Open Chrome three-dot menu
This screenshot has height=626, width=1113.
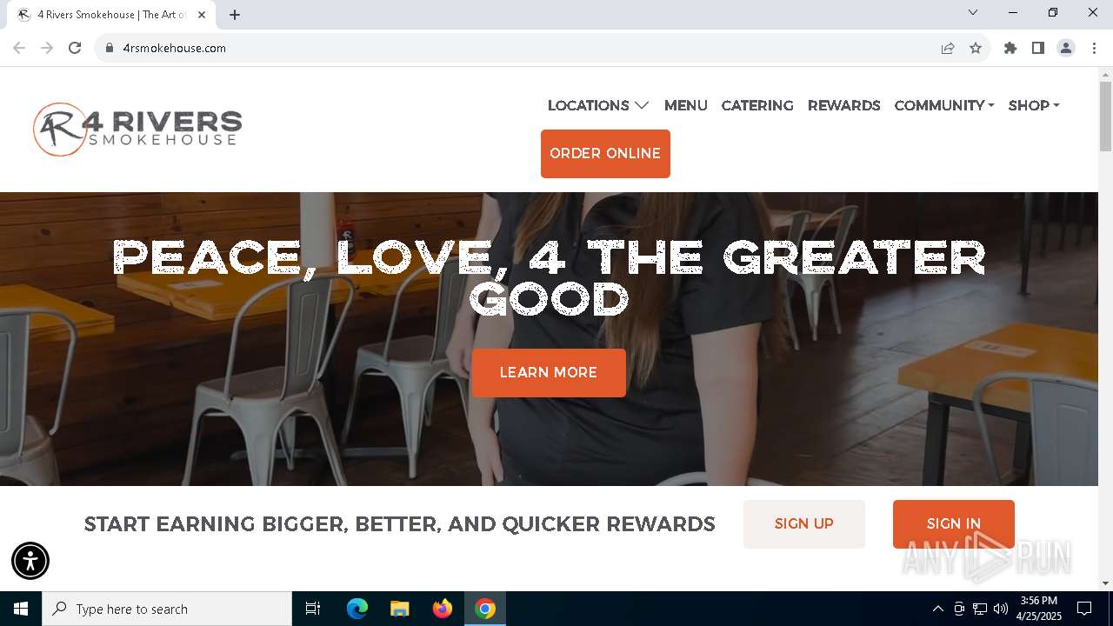click(1094, 48)
